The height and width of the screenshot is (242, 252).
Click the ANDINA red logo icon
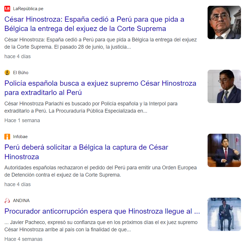pos(7,201)
